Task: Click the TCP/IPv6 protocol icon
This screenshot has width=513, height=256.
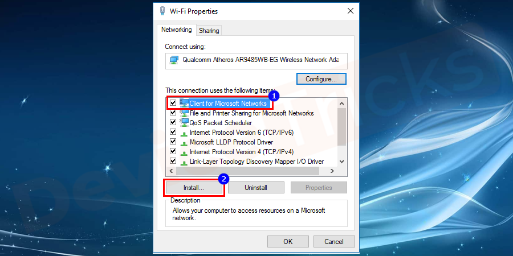Action: click(184, 133)
